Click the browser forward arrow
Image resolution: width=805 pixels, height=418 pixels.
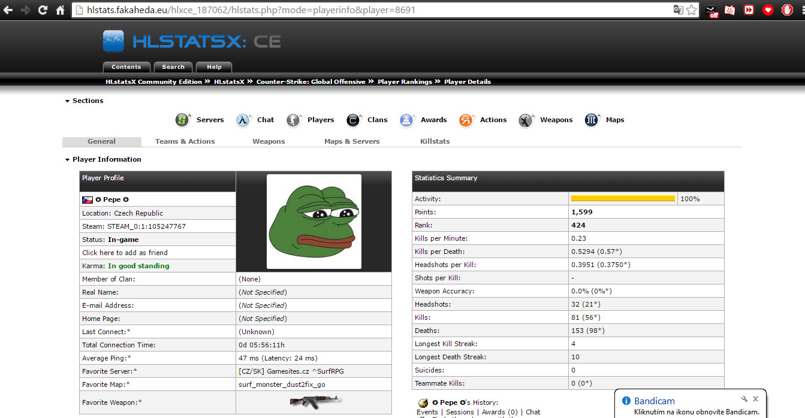pyautogui.click(x=25, y=10)
